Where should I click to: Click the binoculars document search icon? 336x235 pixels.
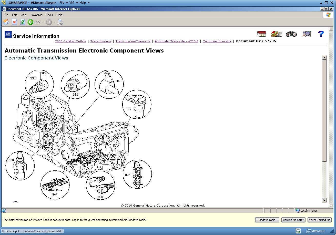click(x=291, y=34)
